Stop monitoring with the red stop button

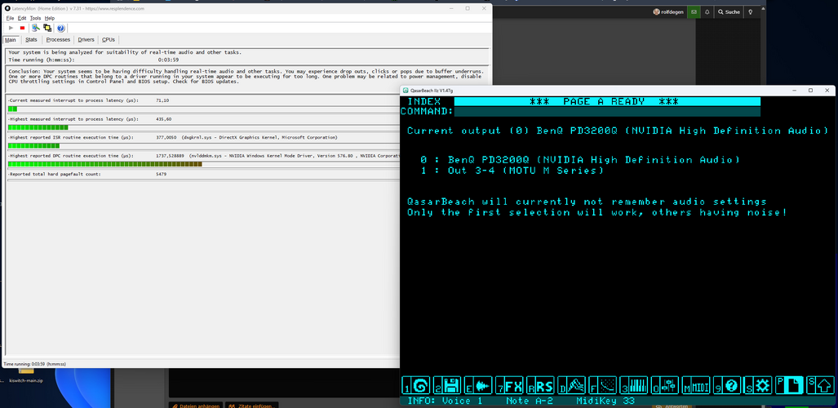tap(23, 28)
